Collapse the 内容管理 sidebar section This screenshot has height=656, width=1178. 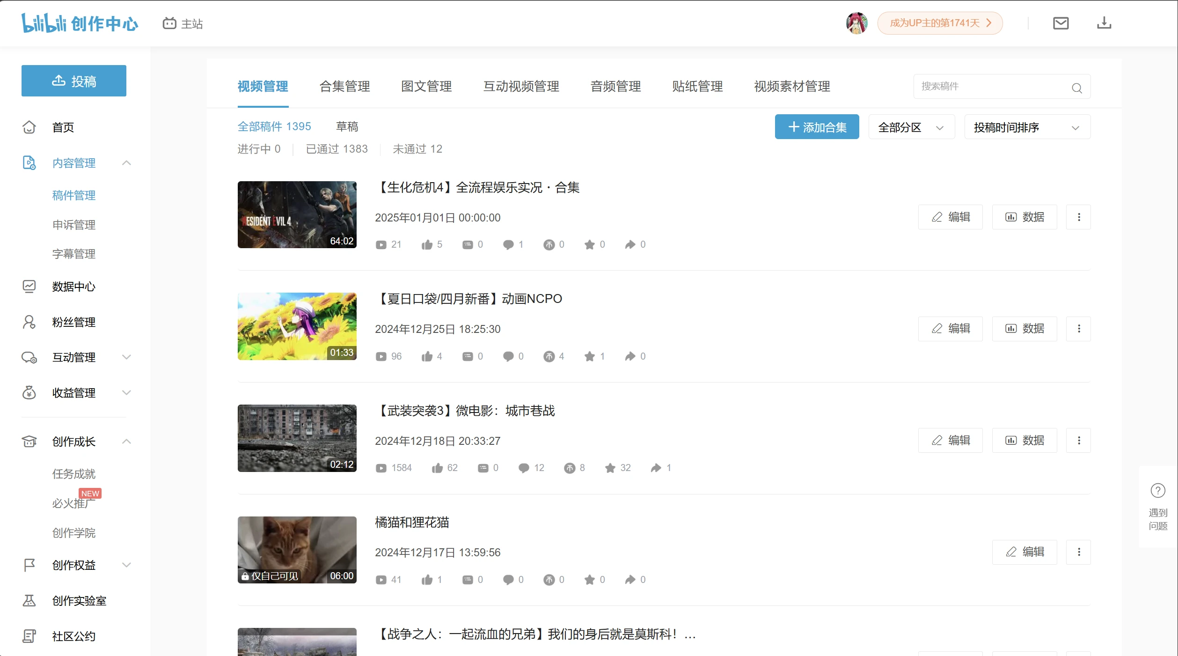tap(126, 163)
